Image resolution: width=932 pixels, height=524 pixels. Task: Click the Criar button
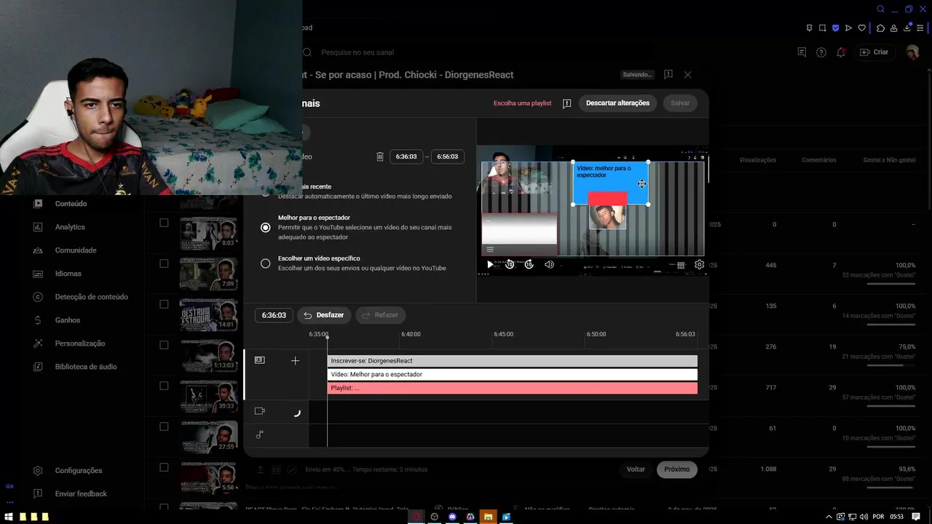(x=874, y=52)
